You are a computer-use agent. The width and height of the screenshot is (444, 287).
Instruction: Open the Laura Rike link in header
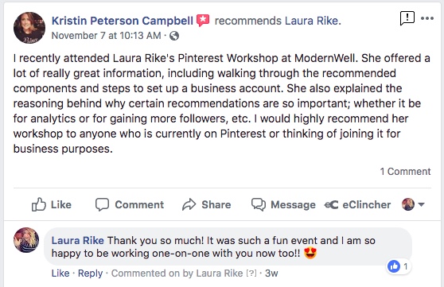coord(311,21)
